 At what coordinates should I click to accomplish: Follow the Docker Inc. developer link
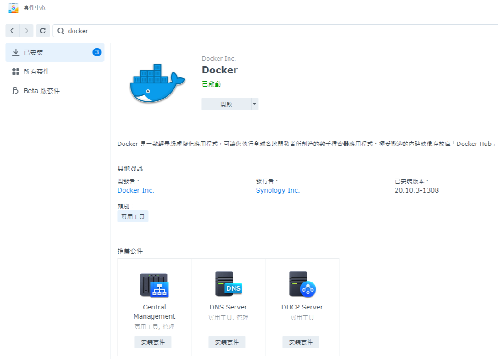[x=135, y=190]
